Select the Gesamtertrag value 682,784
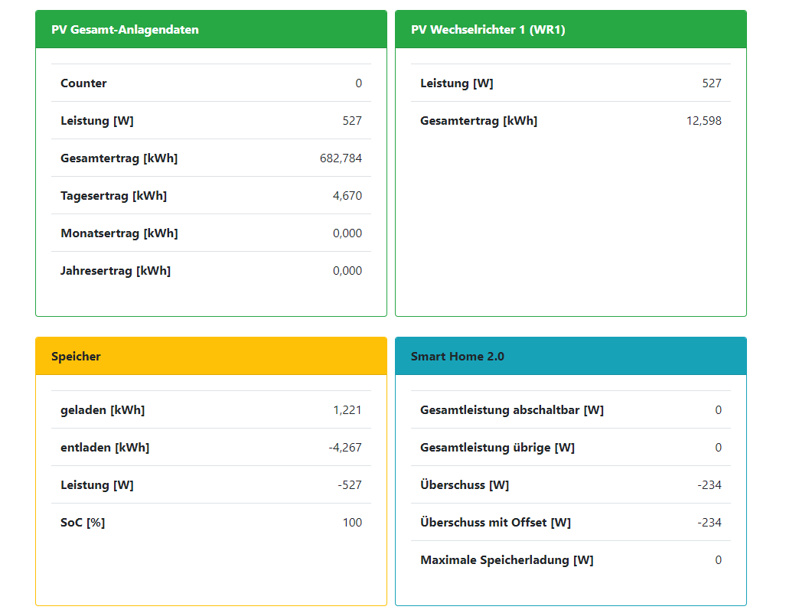Image resolution: width=786 pixels, height=613 pixels. tap(341, 158)
